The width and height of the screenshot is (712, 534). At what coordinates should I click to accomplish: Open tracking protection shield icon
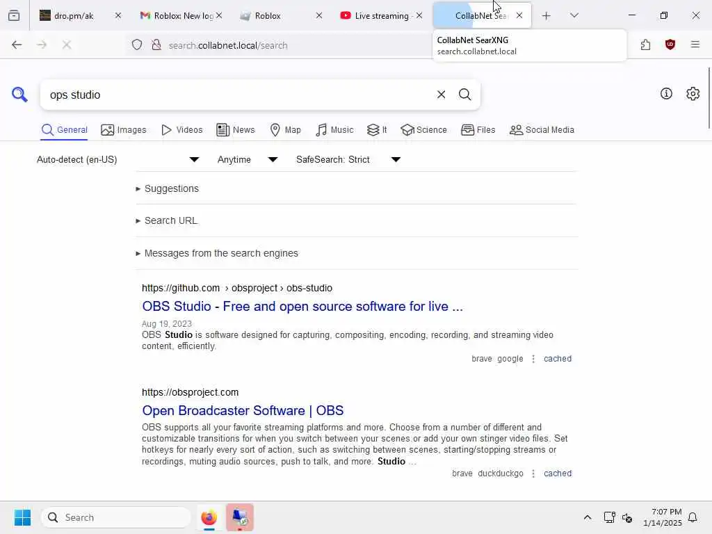click(137, 45)
